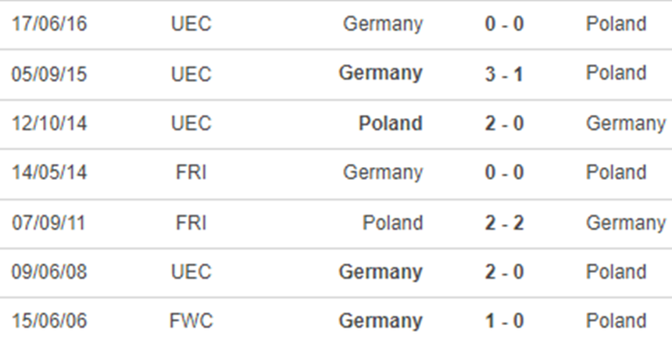
Task: Click the 1 - 0 score result
Action: click(504, 321)
